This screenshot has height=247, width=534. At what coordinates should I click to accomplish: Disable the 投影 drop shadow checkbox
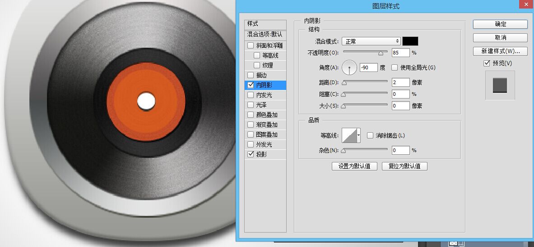tap(251, 154)
